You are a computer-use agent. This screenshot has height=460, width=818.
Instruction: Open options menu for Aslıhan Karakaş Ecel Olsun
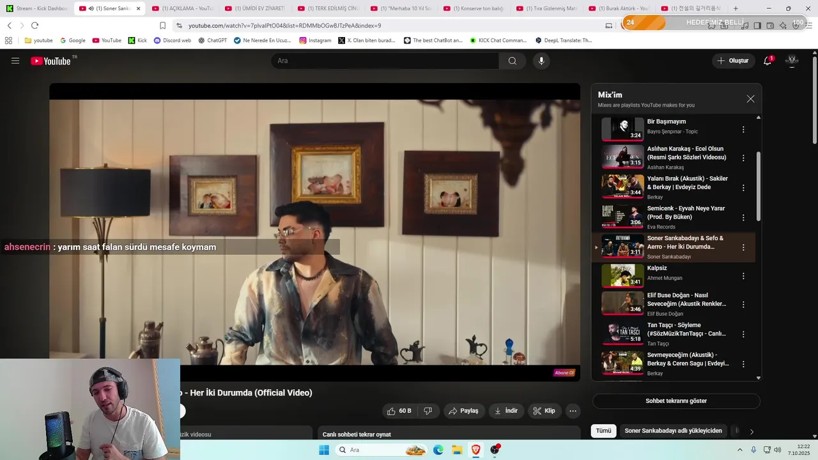click(743, 158)
